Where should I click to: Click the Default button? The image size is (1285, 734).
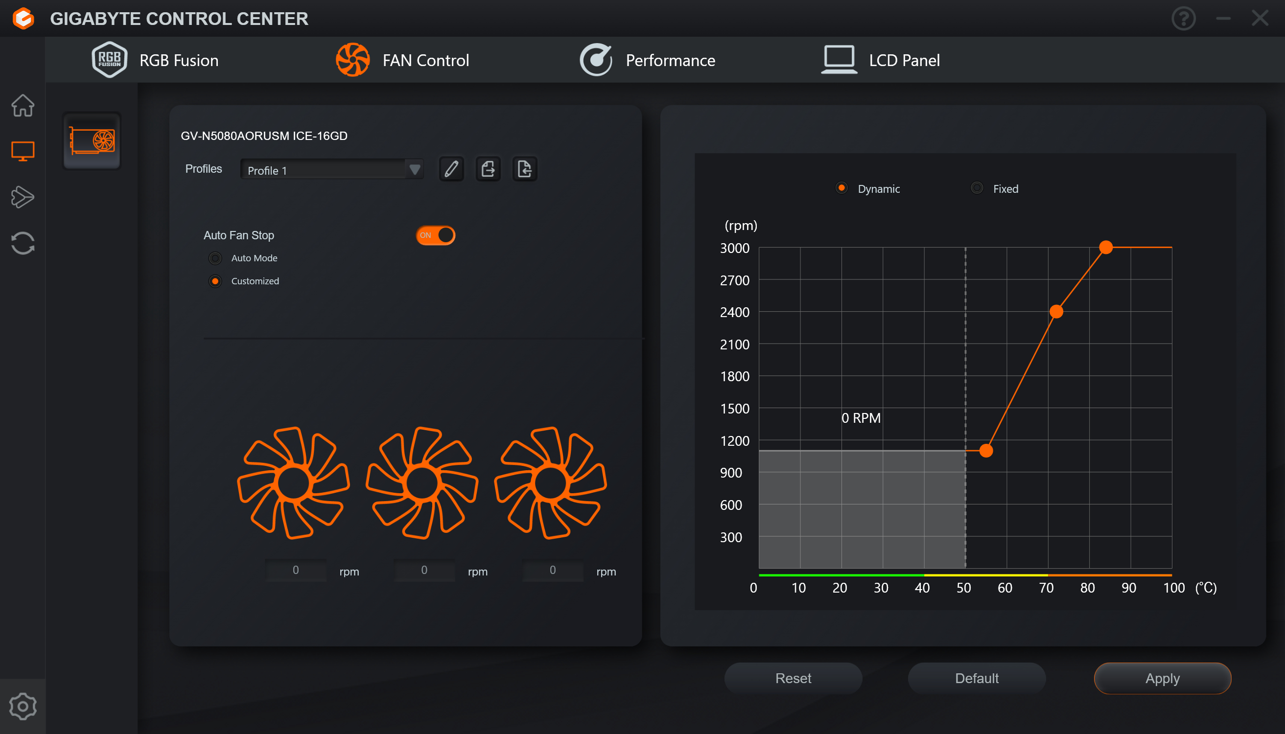(977, 678)
